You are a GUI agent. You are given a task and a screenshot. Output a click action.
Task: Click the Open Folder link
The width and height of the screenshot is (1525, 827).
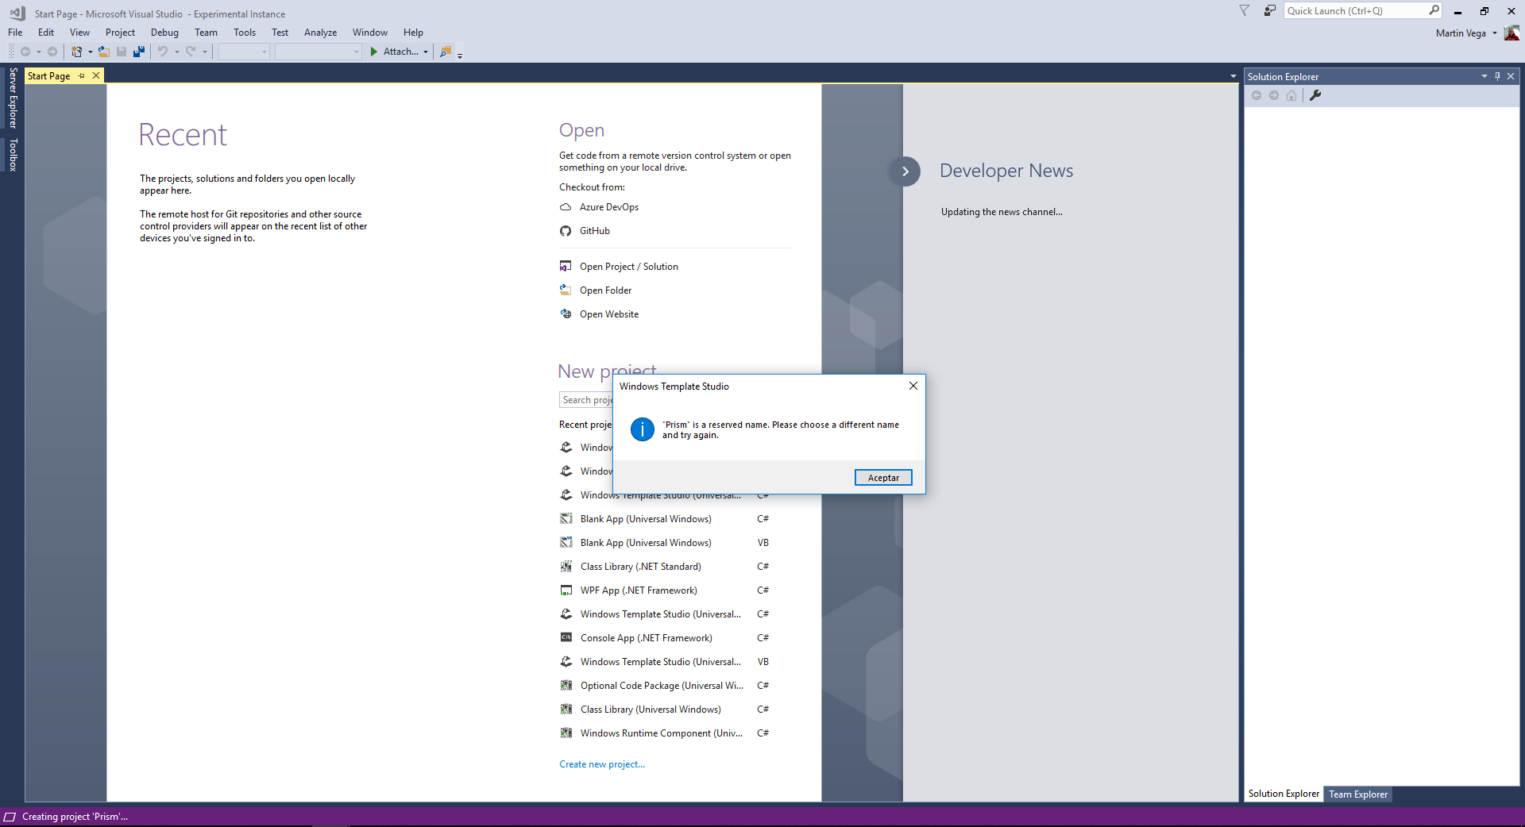[605, 290]
